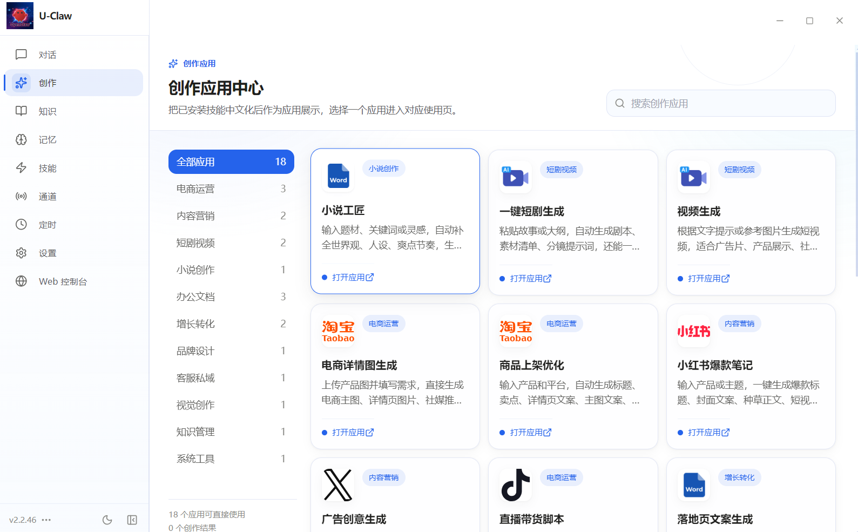Open the 通道 channels page

[74, 196]
